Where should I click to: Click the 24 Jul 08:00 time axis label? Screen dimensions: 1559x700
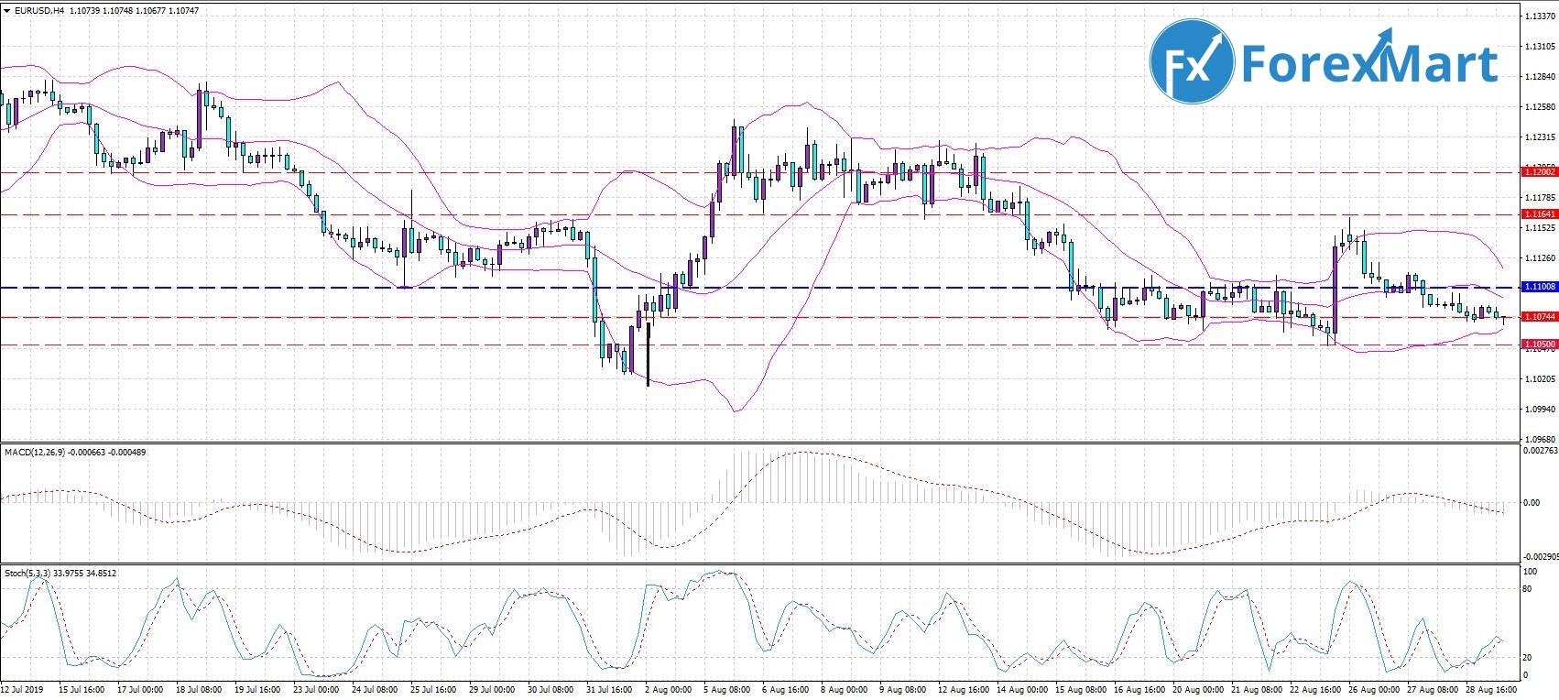[x=375, y=690]
